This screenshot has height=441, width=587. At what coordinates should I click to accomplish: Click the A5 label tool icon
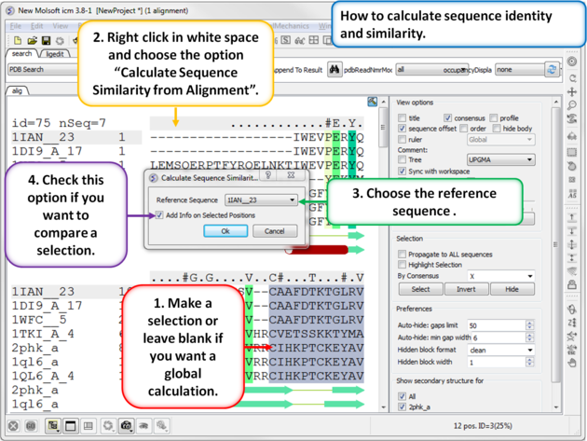572,193
